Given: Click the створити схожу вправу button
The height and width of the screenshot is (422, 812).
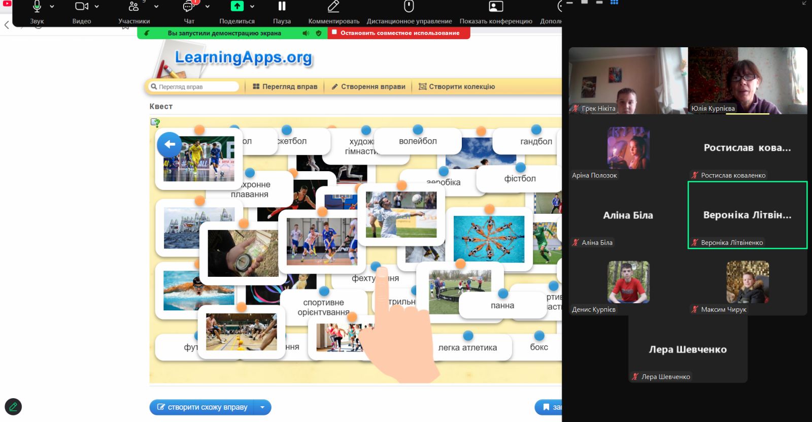Looking at the screenshot, I should pyautogui.click(x=202, y=407).
